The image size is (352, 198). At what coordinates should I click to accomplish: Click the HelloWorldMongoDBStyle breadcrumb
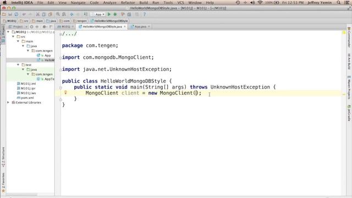[x=109, y=21]
